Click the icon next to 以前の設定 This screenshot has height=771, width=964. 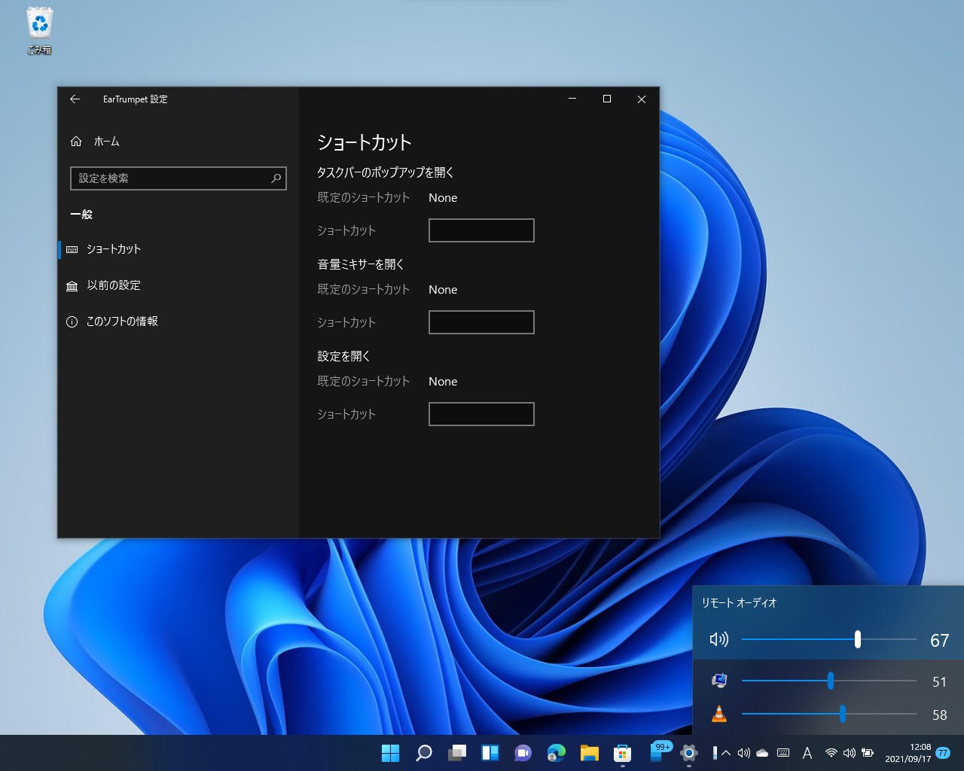(72, 285)
